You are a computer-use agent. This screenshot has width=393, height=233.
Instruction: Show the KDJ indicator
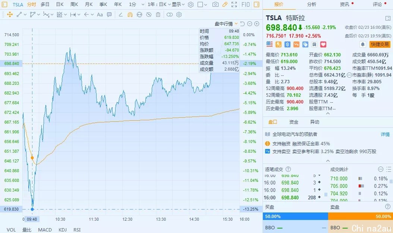[62, 230]
